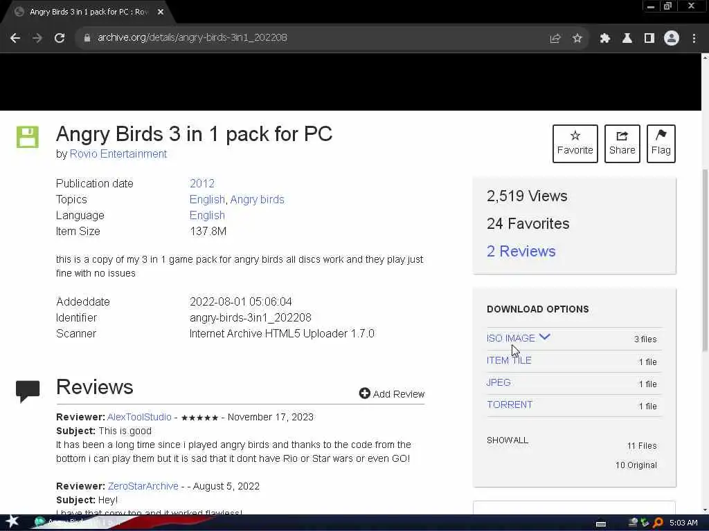The image size is (709, 531).
Task: Download the ISO IMAGE files
Action: [x=511, y=338]
